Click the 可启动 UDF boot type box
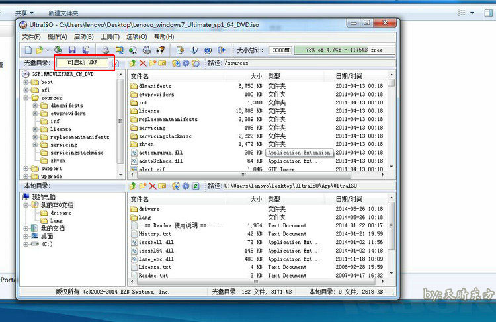The height and width of the screenshot is (322, 496). coord(85,63)
